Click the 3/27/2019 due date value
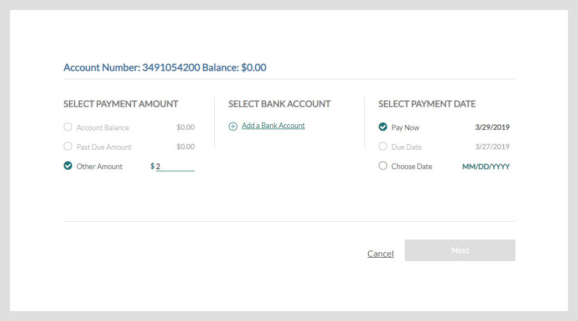Image resolution: width=578 pixels, height=321 pixels. [492, 147]
